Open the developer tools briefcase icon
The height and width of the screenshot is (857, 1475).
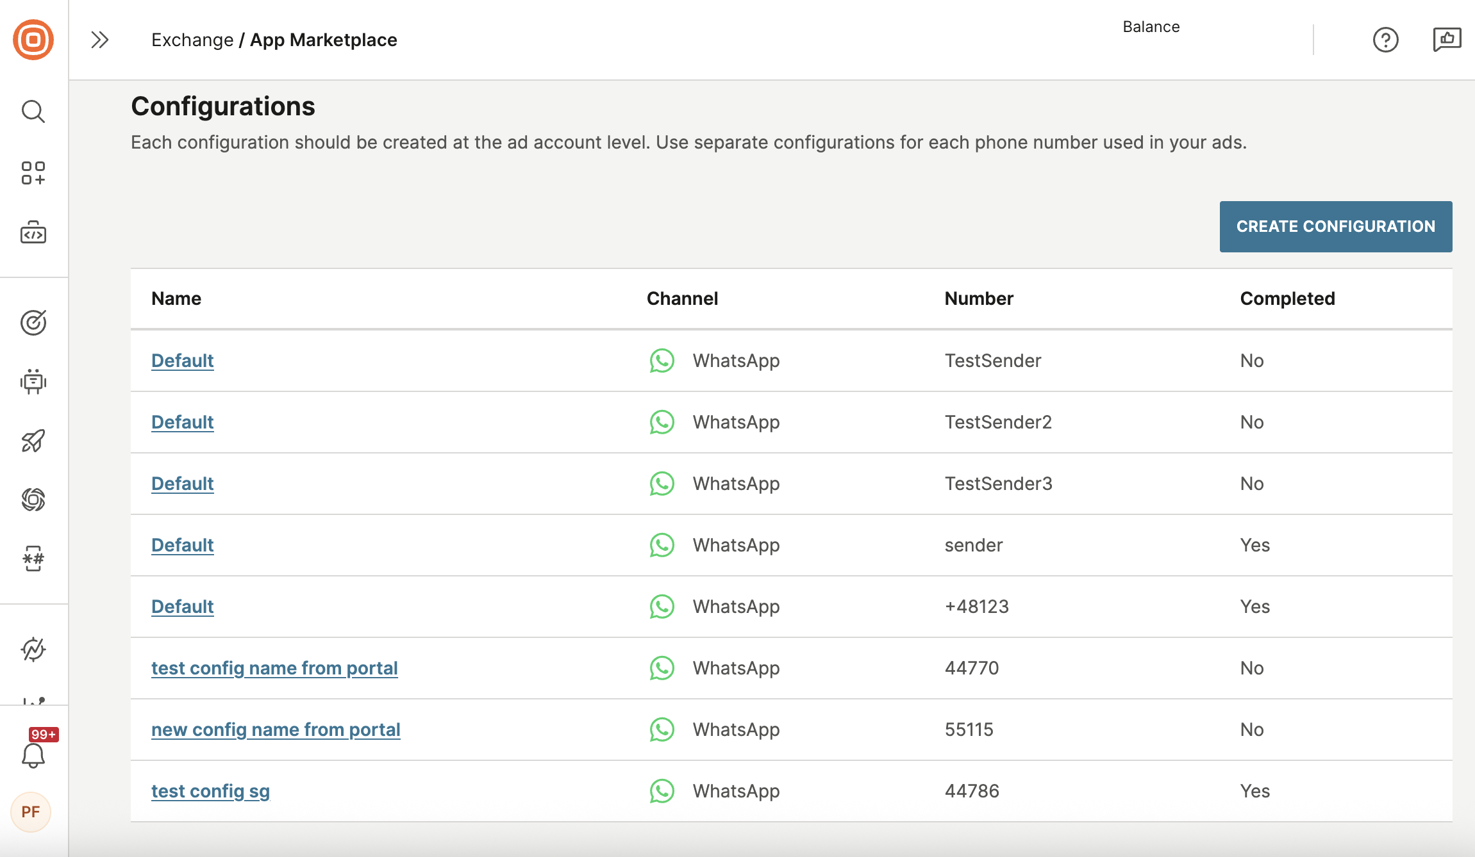pos(33,233)
